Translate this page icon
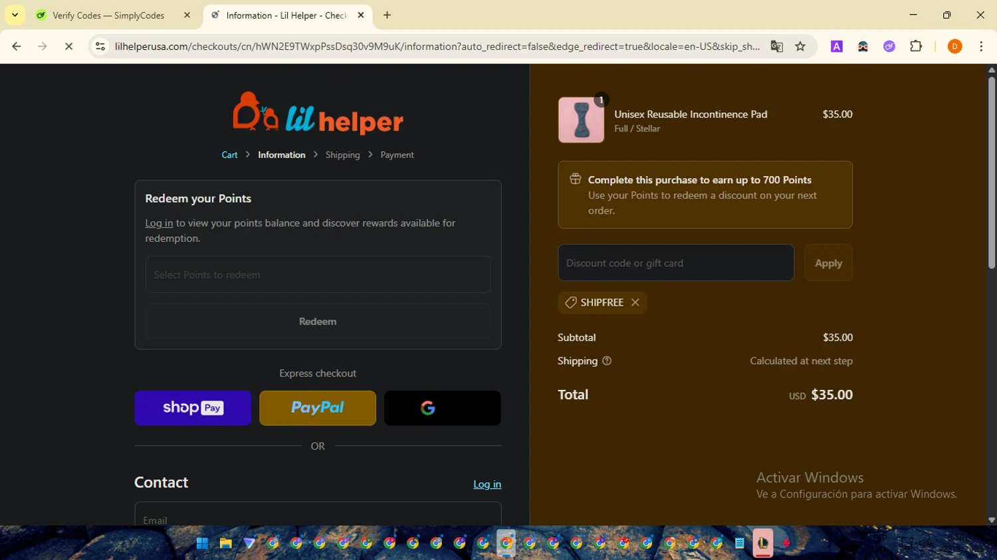997x560 pixels. click(x=776, y=47)
